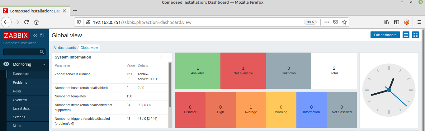This screenshot has height=131, width=425.
Task: Select Latest data in sidebar
Action: click(x=21, y=108)
